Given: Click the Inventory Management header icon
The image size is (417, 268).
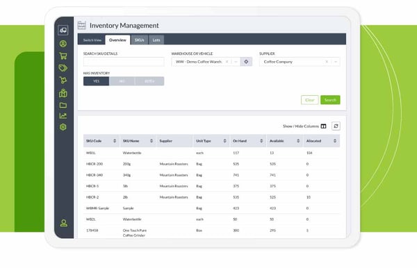Looking at the screenshot, I should pyautogui.click(x=81, y=25).
